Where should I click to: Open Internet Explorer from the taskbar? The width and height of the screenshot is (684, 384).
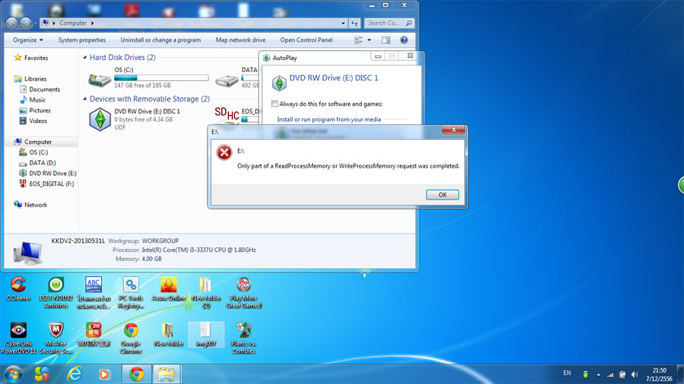74,374
